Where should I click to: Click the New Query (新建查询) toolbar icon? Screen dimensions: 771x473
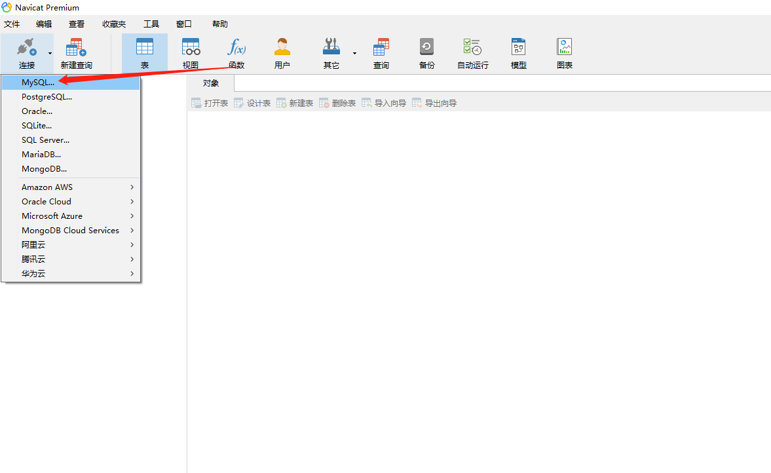pyautogui.click(x=76, y=54)
